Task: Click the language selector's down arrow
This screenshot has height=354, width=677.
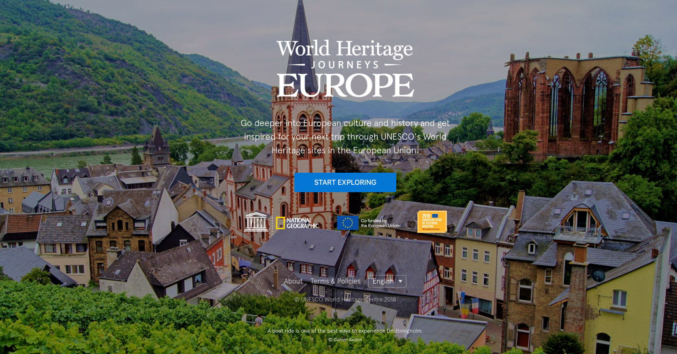Action: pyautogui.click(x=400, y=281)
